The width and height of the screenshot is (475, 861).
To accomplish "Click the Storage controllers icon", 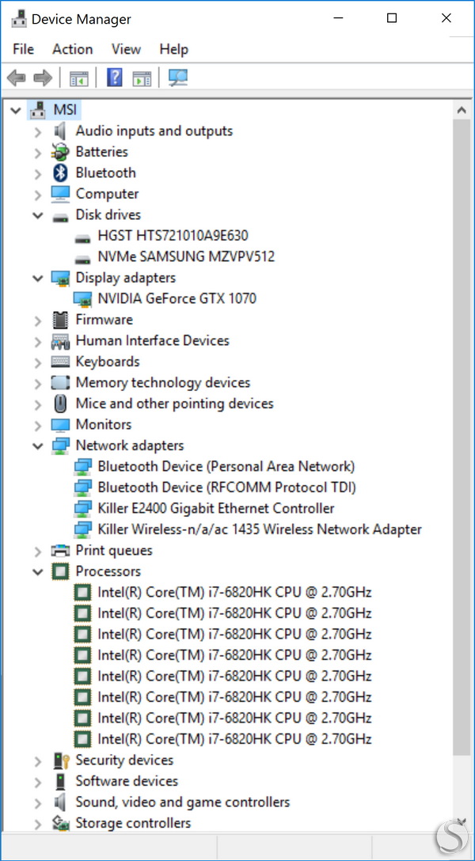I will point(60,823).
